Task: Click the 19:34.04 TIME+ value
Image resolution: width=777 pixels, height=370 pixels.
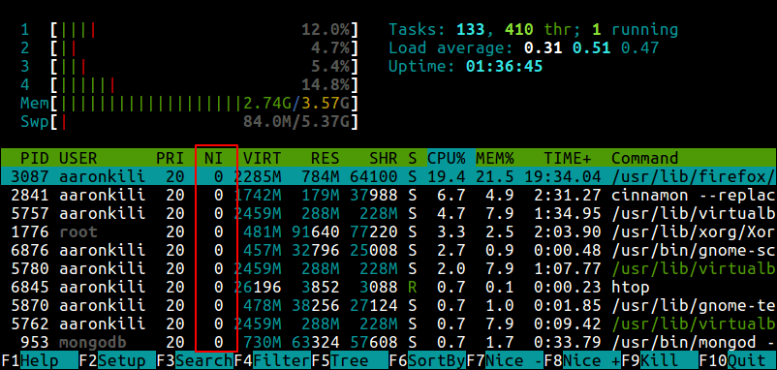Action: click(x=563, y=176)
